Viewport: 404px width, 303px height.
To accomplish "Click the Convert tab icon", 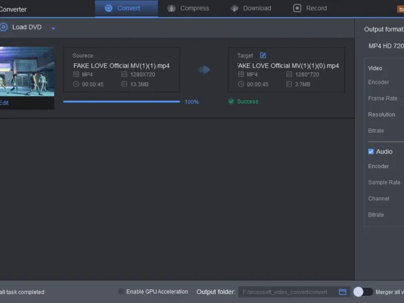I will 109,8.
